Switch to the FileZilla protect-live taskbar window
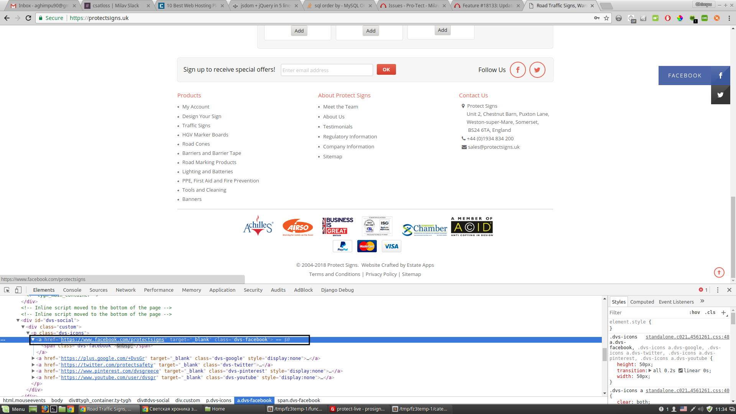This screenshot has width=736, height=414. click(x=358, y=409)
